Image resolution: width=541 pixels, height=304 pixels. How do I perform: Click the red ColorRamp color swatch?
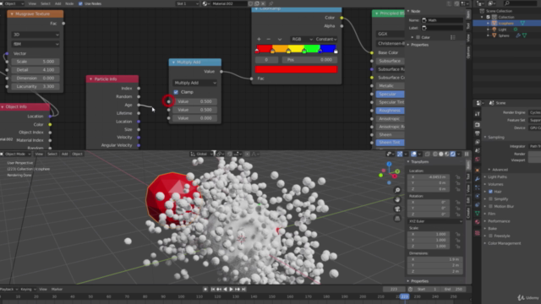(296, 69)
